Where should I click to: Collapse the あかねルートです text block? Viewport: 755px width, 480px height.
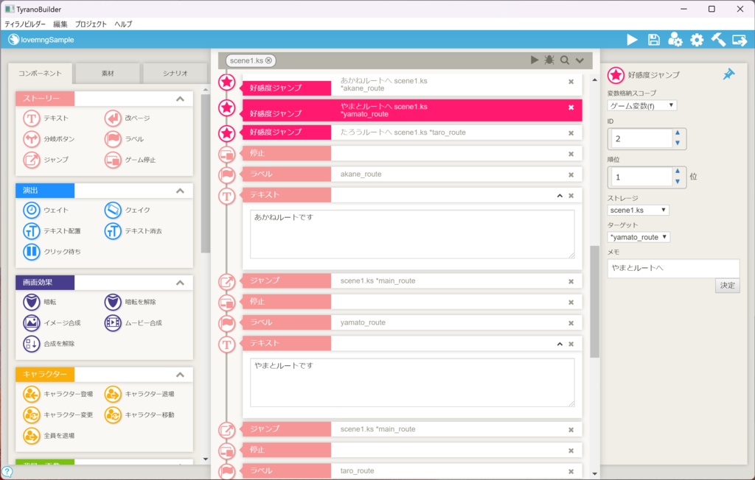[x=560, y=196]
